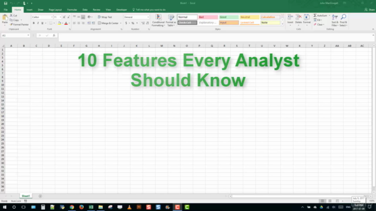Open the Clear eraser dropdown
This screenshot has width=376, height=211.
click(x=319, y=25)
